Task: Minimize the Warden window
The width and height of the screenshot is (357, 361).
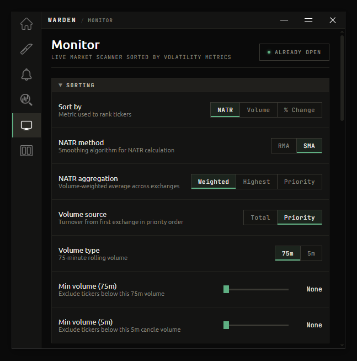Action: [284, 20]
